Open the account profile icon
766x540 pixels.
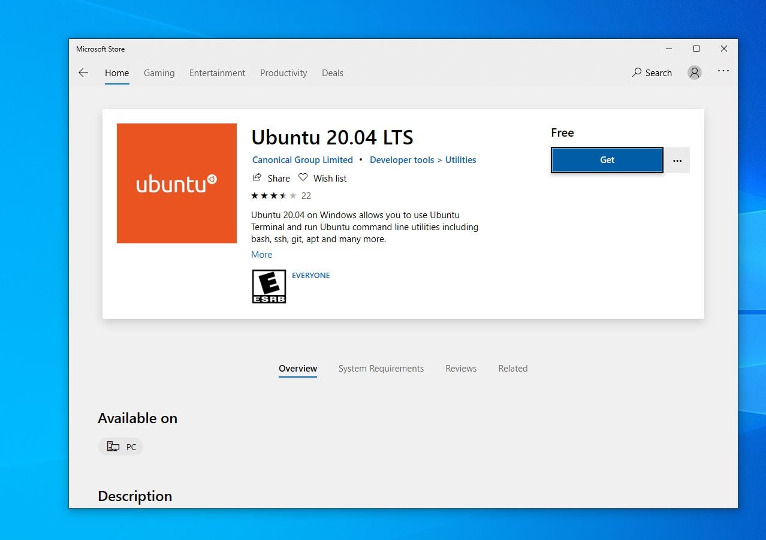coord(695,73)
